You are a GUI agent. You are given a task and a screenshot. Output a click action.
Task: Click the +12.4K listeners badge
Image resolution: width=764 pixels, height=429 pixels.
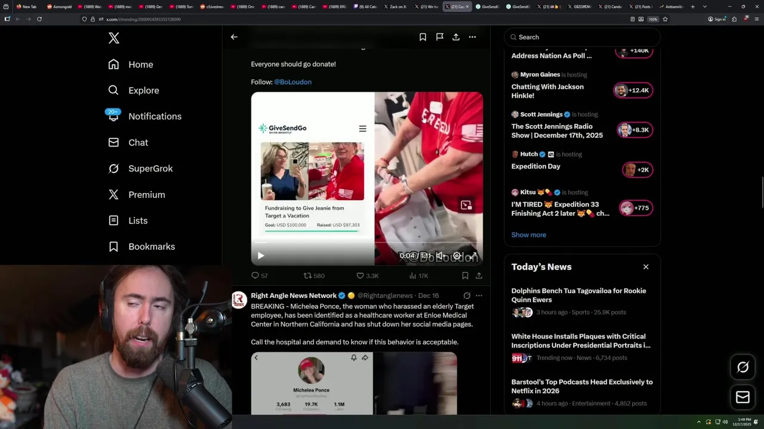pos(633,91)
